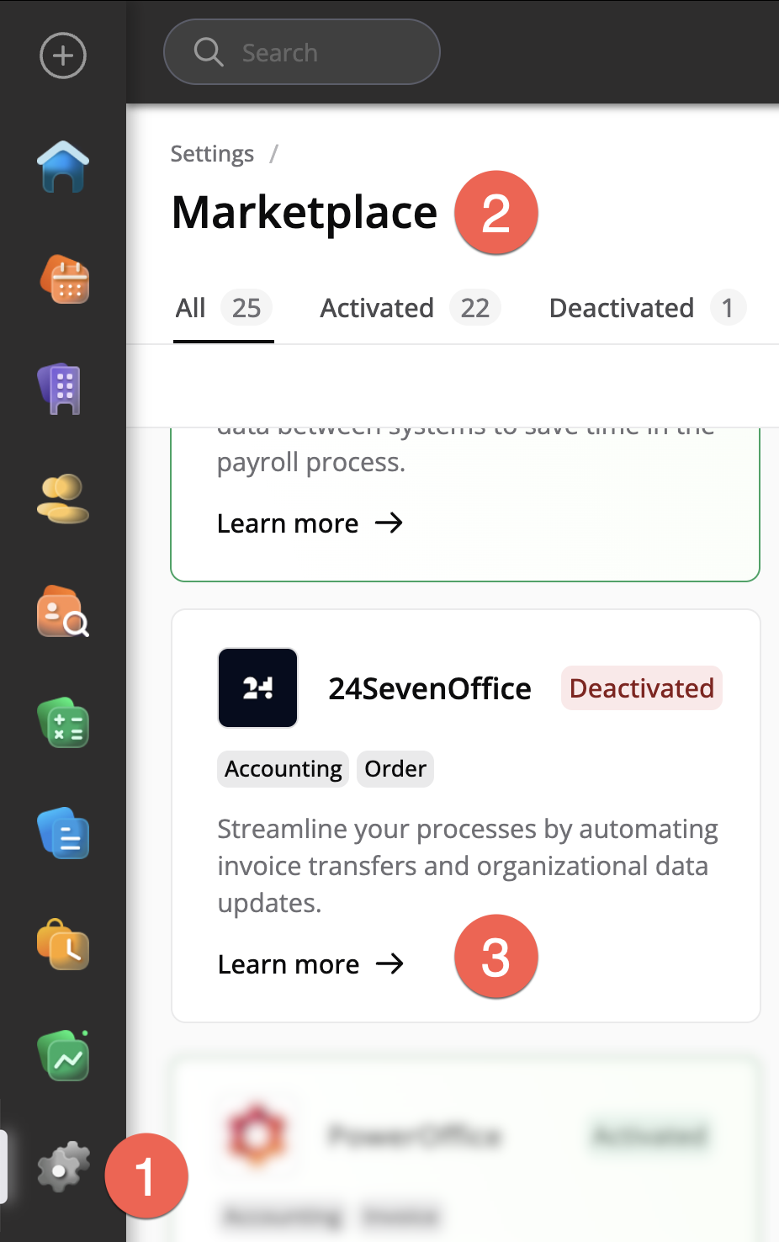Select the purple building icon
Image resolution: width=779 pixels, height=1242 pixels.
click(62, 390)
